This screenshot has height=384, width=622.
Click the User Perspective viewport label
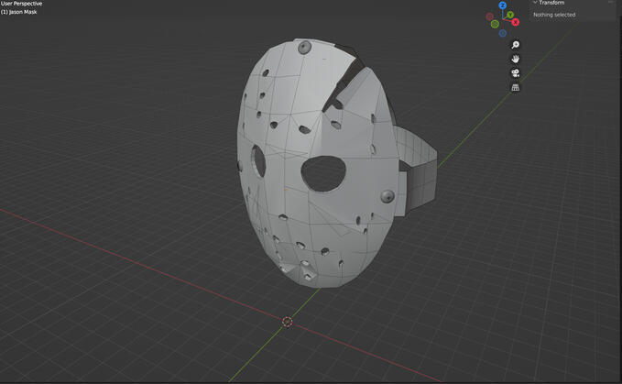pyautogui.click(x=21, y=4)
